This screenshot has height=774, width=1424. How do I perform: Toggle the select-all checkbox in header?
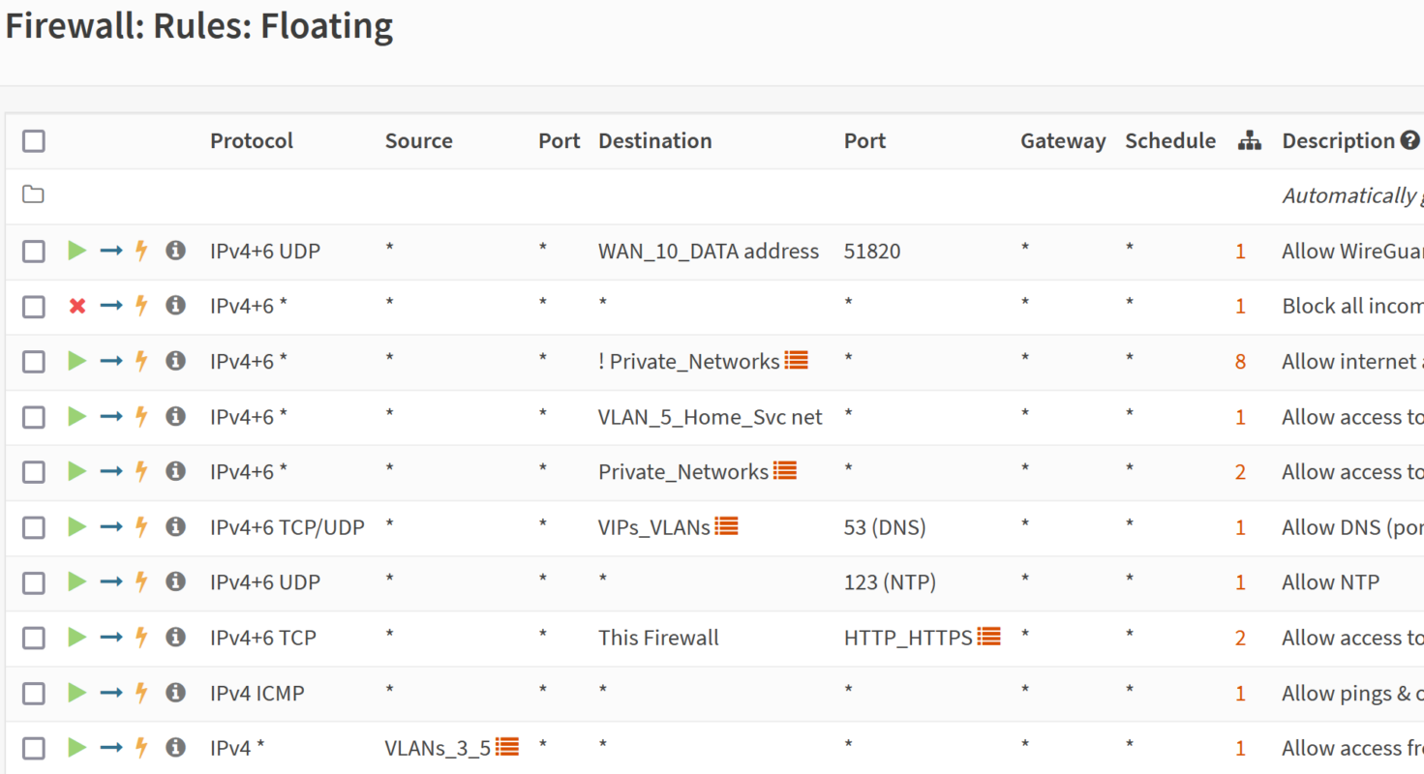34,141
